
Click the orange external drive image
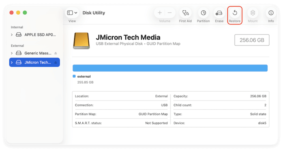click(82, 41)
